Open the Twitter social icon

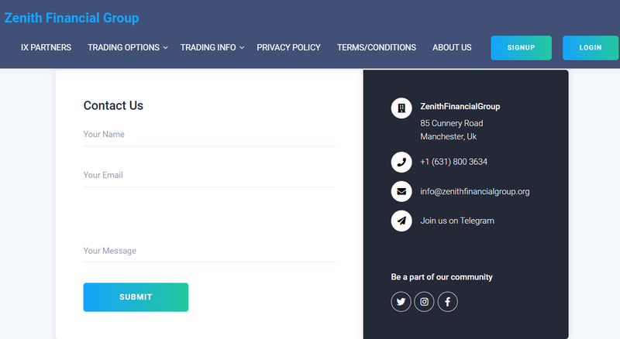coord(401,302)
